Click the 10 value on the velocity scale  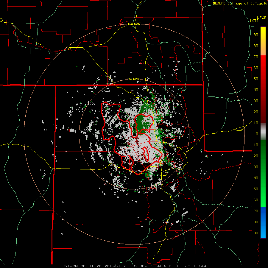256,123
